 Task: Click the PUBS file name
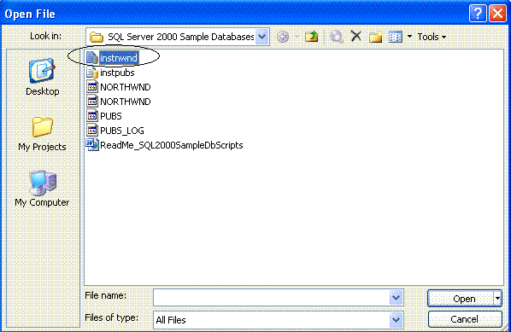111,116
